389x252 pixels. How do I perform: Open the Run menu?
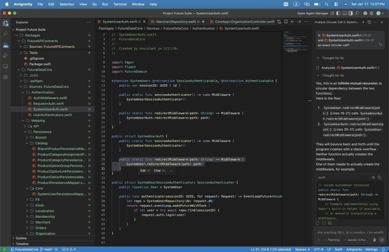105,4
